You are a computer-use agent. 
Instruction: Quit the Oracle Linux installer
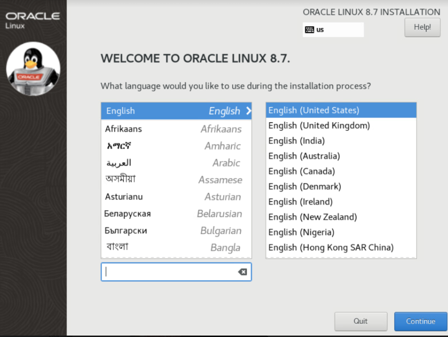tap(360, 321)
